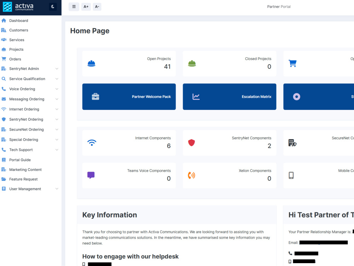The height and width of the screenshot is (266, 354).
Task: Expand the User Management chevron
Action: point(57,189)
